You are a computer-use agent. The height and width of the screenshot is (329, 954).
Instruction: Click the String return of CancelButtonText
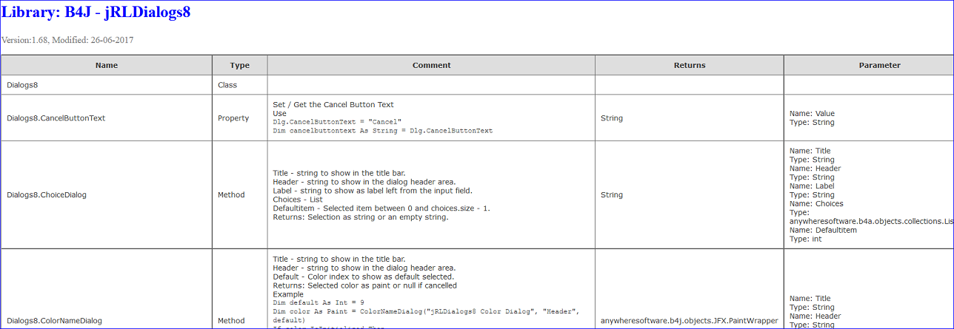(612, 118)
